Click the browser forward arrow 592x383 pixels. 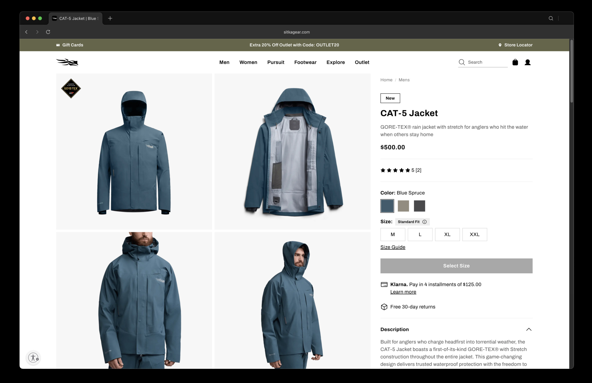(x=37, y=32)
